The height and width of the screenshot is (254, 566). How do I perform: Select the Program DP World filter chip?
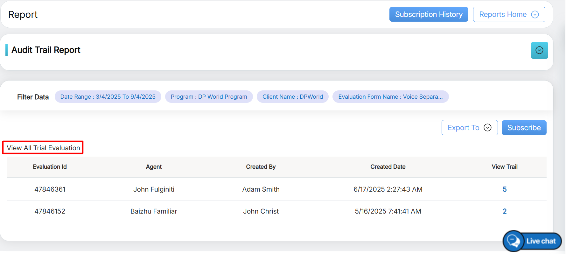point(209,97)
